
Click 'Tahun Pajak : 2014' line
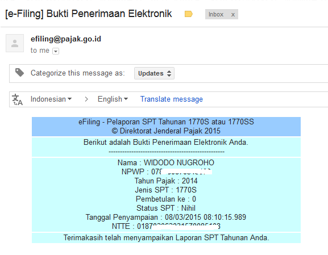pyautogui.click(x=166, y=181)
